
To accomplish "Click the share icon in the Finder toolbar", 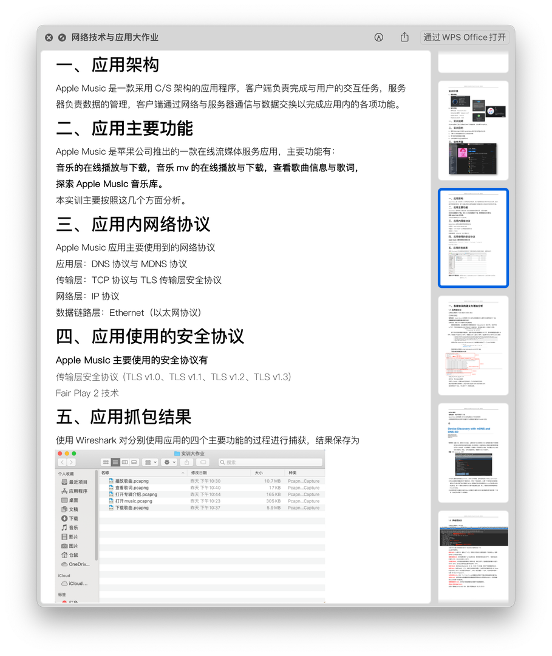I will tap(188, 462).
